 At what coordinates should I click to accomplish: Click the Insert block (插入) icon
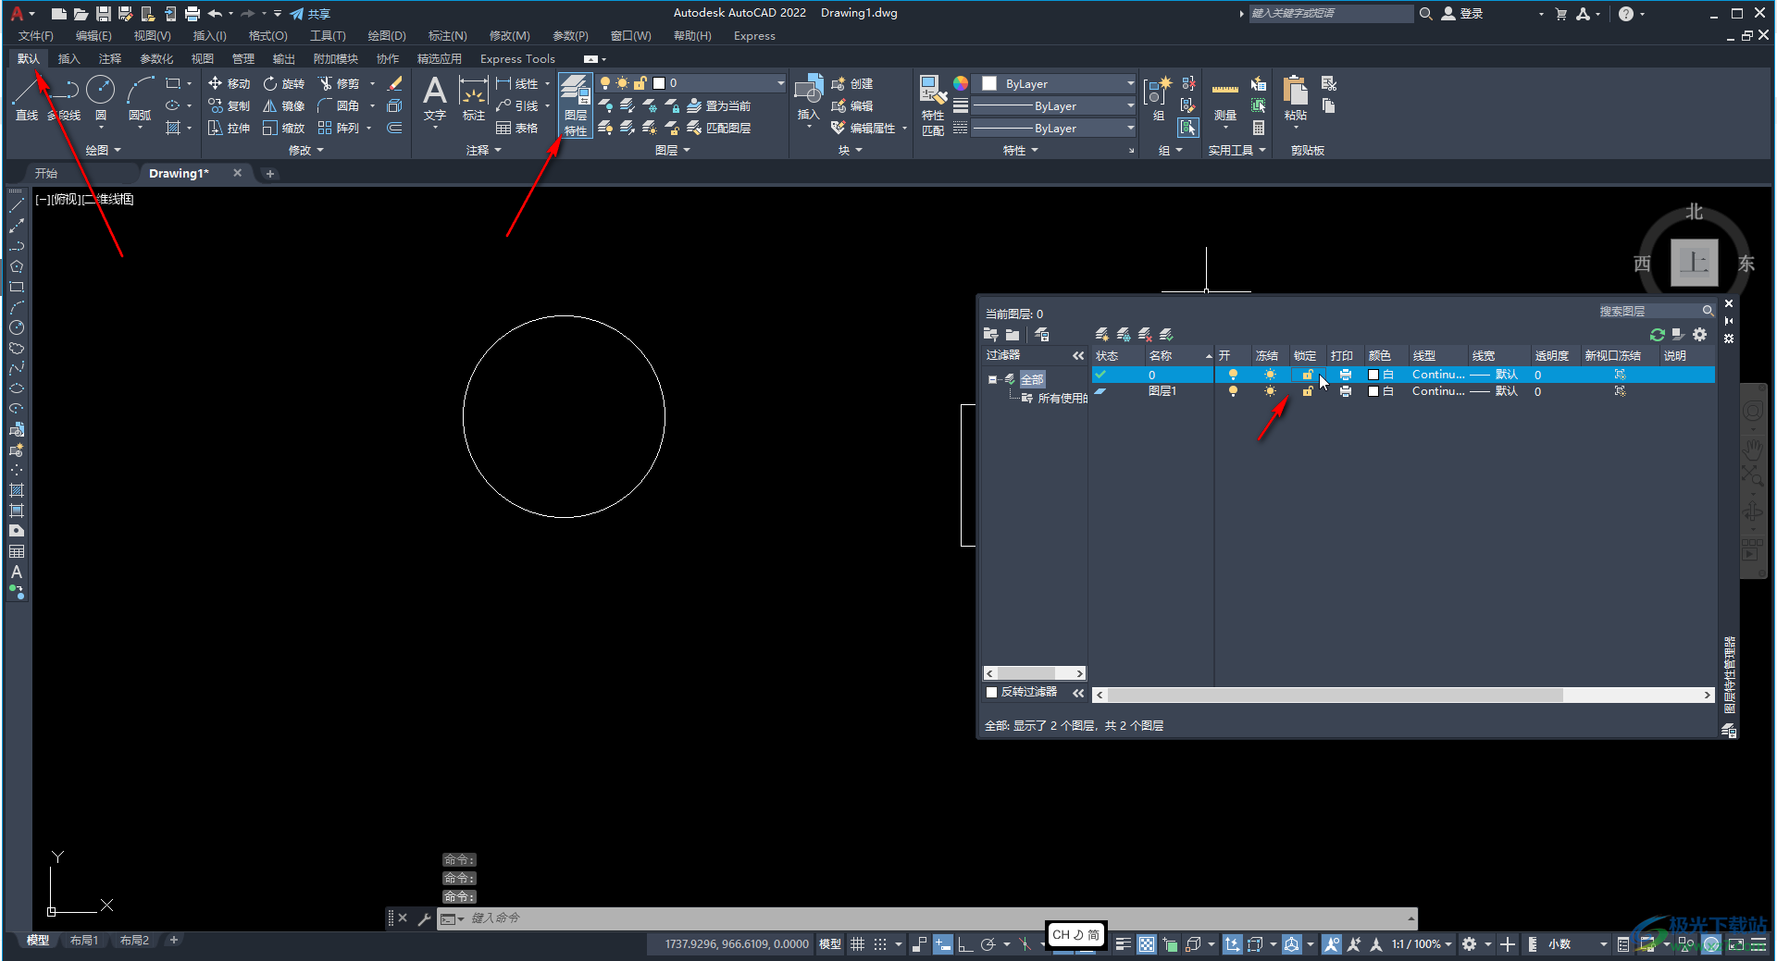808,99
